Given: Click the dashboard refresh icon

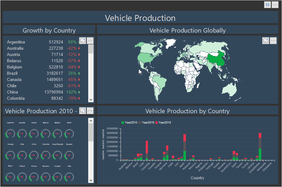Looking at the screenshot, I should (x=268, y=5).
